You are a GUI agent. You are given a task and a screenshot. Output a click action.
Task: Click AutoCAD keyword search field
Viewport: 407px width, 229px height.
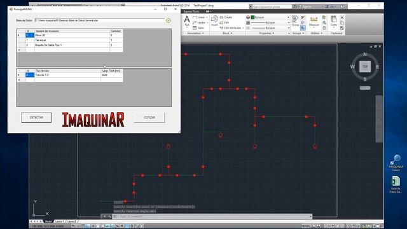[x=272, y=6]
